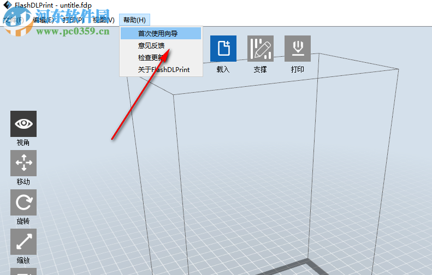Image resolution: width=432 pixels, height=275 pixels.
Task: Open the Print 打印(P) menu
Action: [73, 20]
